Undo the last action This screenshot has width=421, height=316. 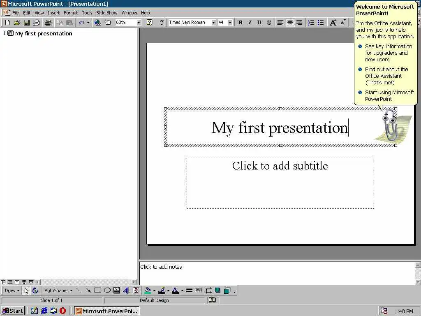pos(81,23)
